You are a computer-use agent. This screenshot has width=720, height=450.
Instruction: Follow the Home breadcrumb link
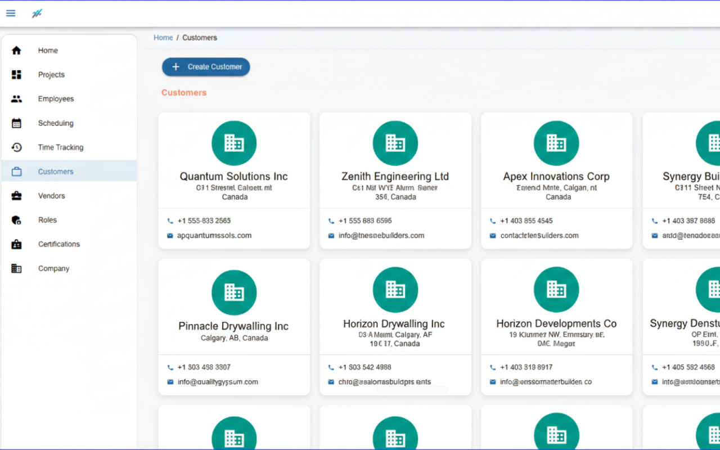pos(163,37)
